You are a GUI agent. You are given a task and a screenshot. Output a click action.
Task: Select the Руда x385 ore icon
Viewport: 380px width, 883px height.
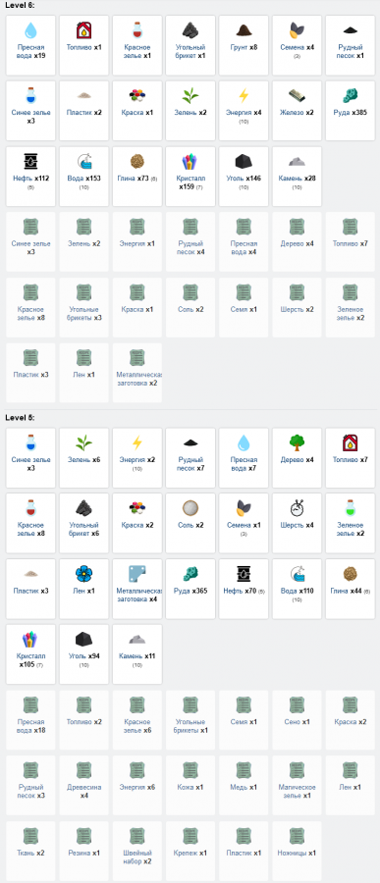(351, 96)
